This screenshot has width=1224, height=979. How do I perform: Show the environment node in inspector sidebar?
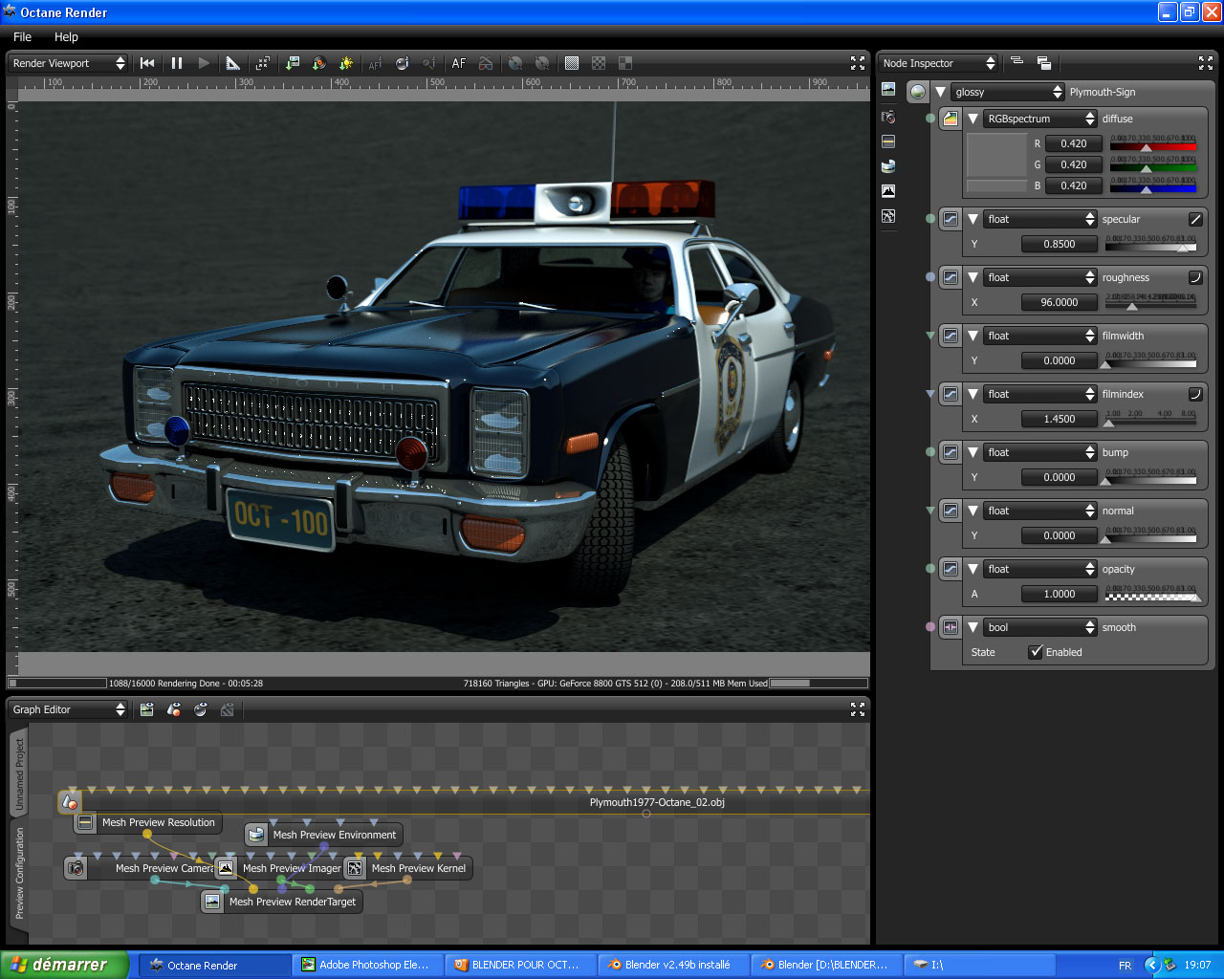[x=888, y=166]
